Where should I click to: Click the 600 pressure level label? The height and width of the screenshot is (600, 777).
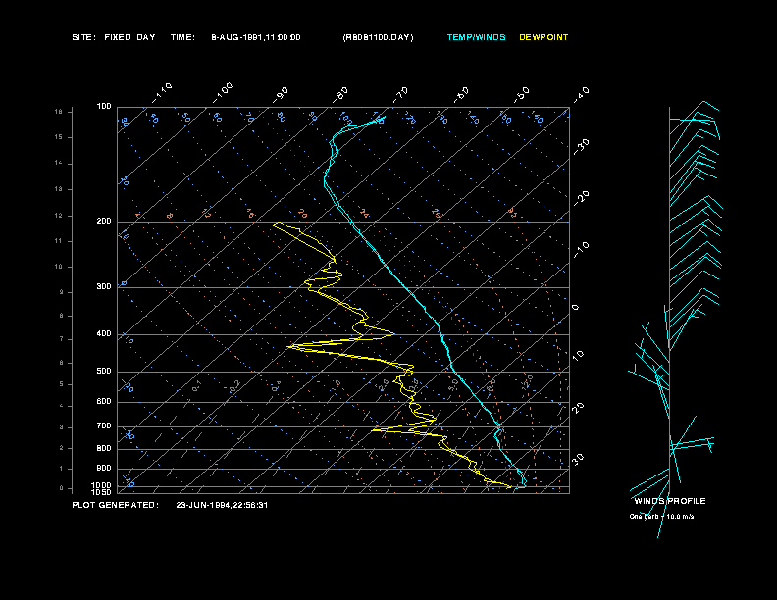[x=104, y=402]
